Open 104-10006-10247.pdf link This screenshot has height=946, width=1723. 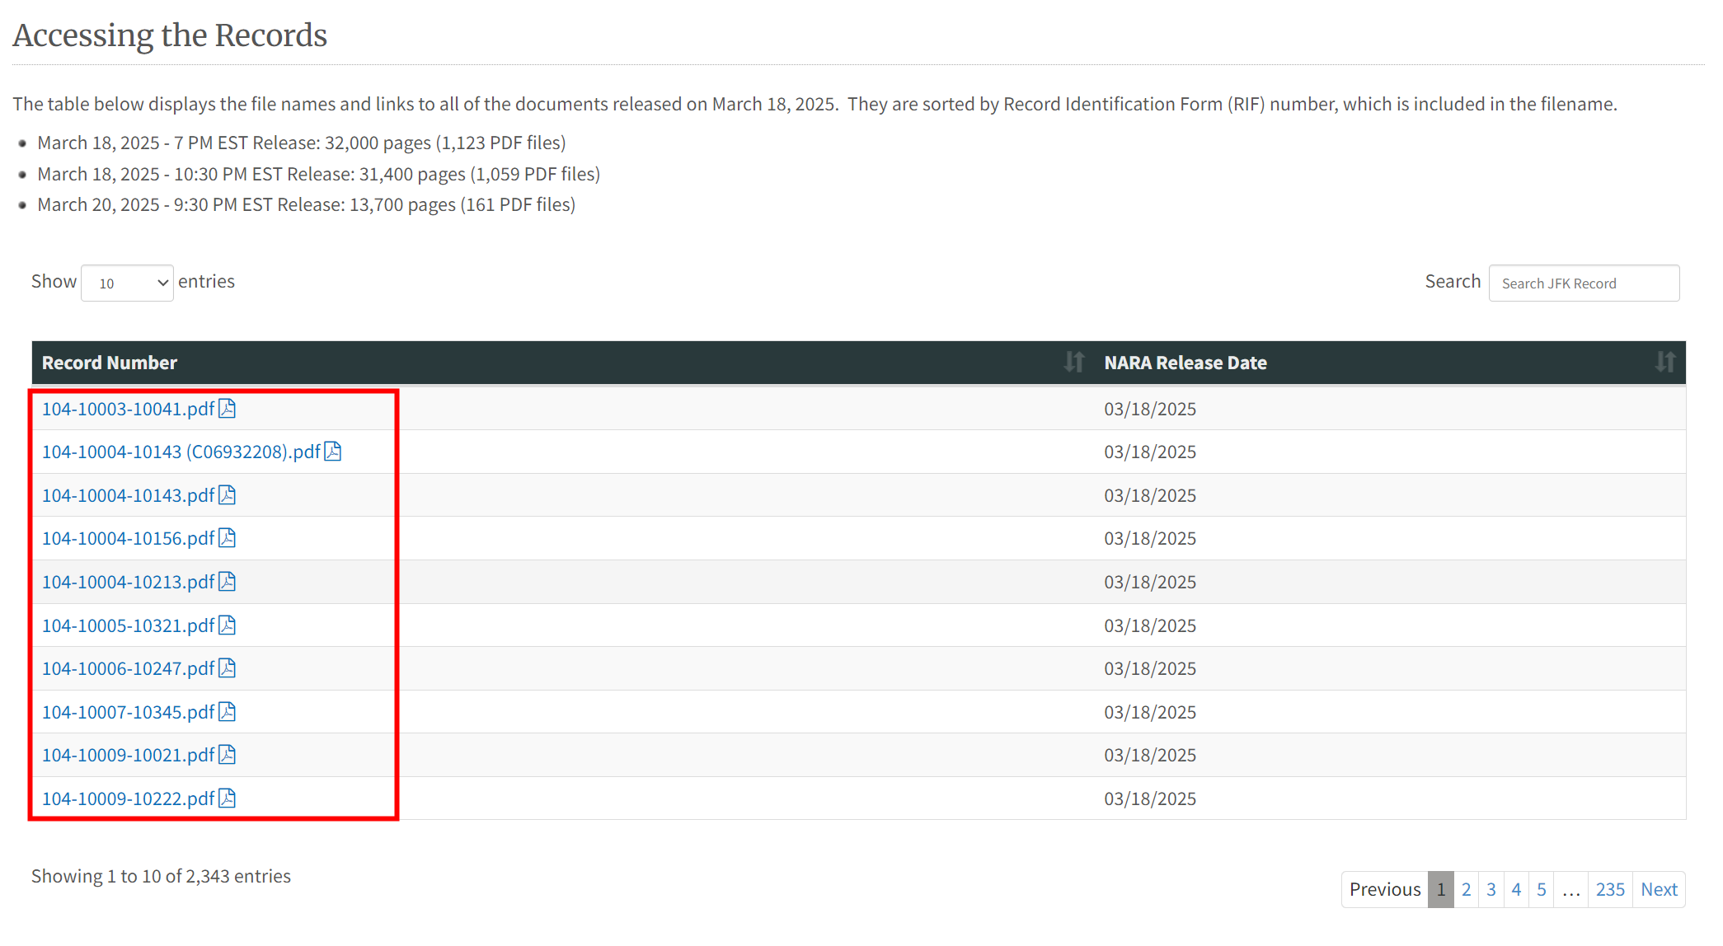click(x=128, y=668)
